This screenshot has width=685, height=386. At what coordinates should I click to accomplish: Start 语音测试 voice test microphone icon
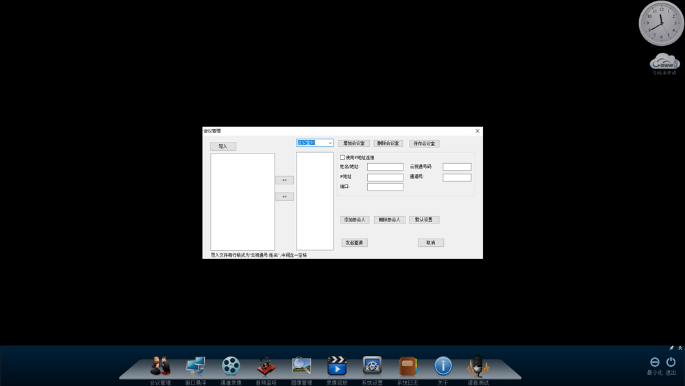(x=478, y=366)
